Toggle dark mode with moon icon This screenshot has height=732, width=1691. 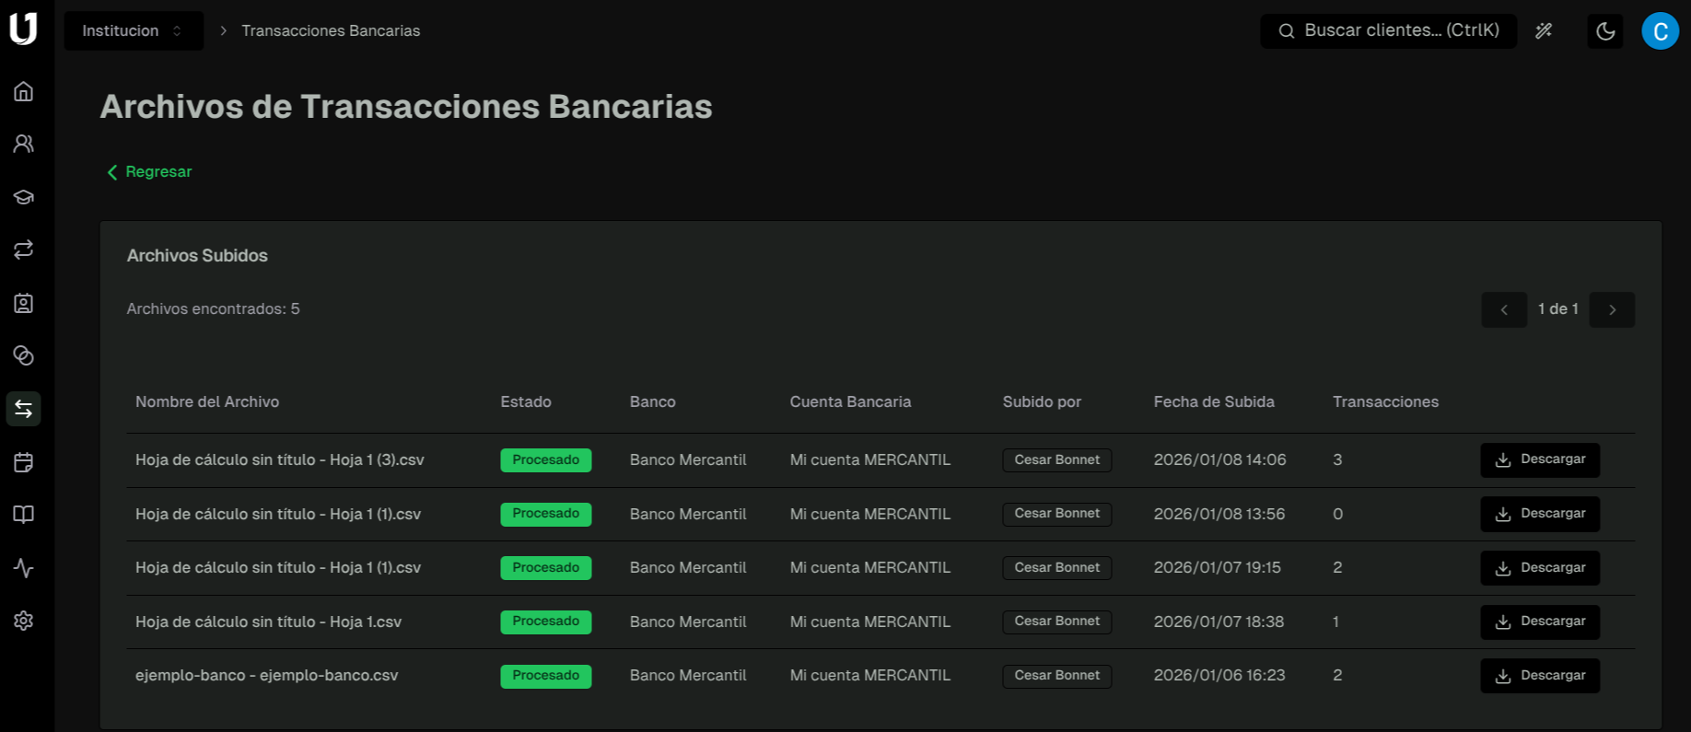pos(1605,31)
